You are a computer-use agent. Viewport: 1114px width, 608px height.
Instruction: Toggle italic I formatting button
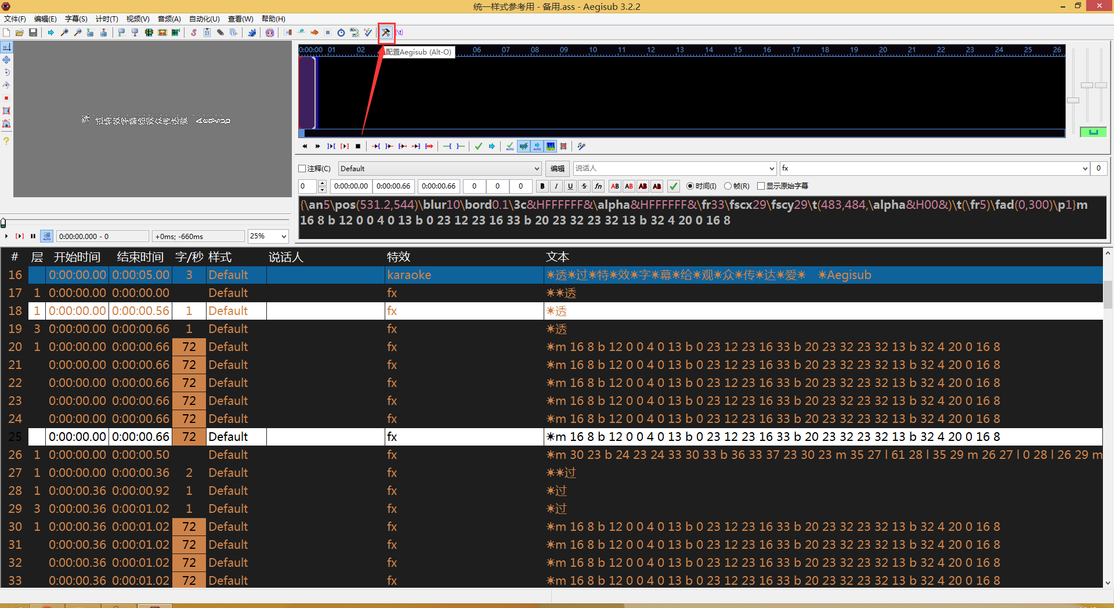[556, 186]
